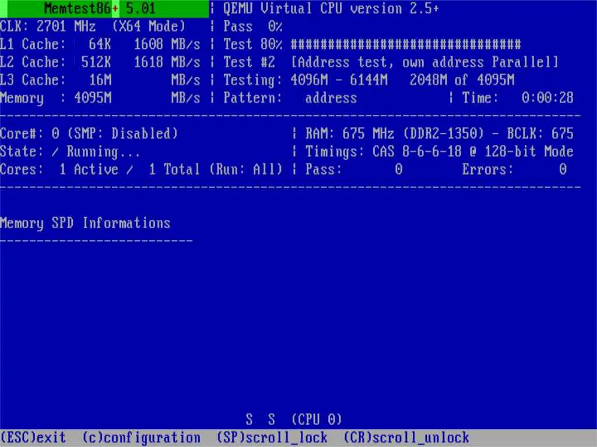The width and height of the screenshot is (597, 447).
Task: Click the (Run: All) setting
Action: (x=245, y=169)
